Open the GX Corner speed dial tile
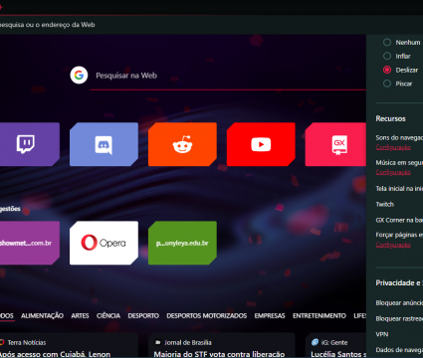The image size is (423, 358). 335,144
